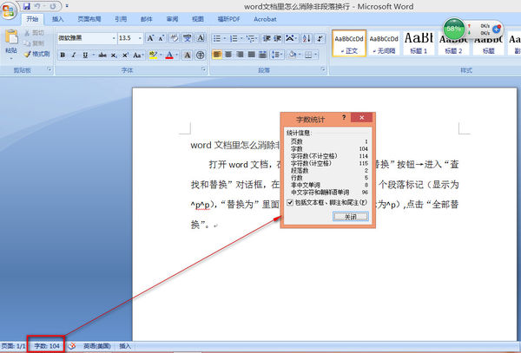
Task: Insert enclosed character icon
Action: (x=200, y=55)
